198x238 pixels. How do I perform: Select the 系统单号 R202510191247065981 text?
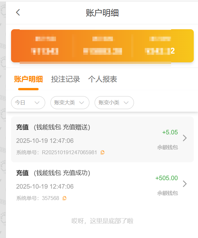pyautogui.click(x=69, y=152)
